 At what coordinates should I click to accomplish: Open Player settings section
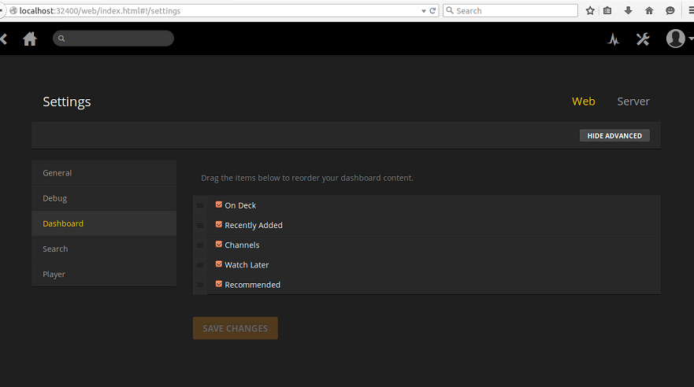click(x=104, y=275)
